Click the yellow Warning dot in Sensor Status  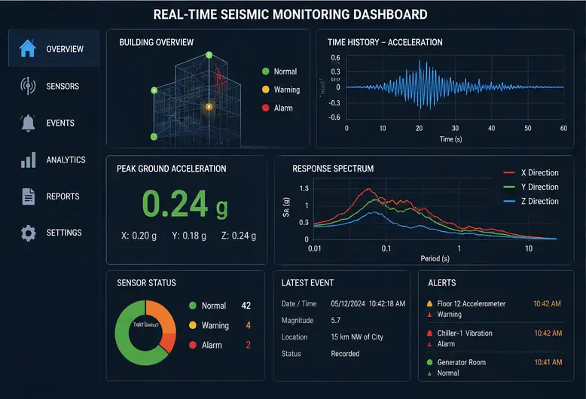tap(193, 325)
